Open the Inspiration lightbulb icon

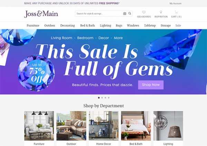[x=161, y=12]
